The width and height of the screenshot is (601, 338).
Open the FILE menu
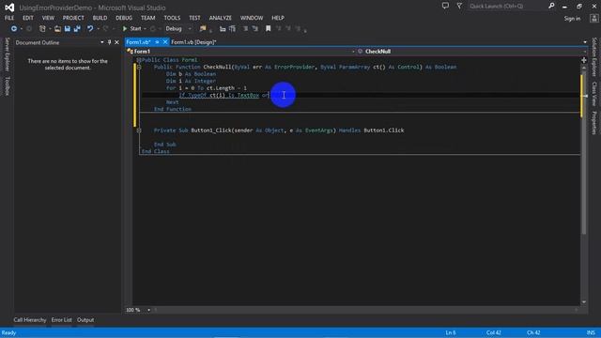(9, 18)
